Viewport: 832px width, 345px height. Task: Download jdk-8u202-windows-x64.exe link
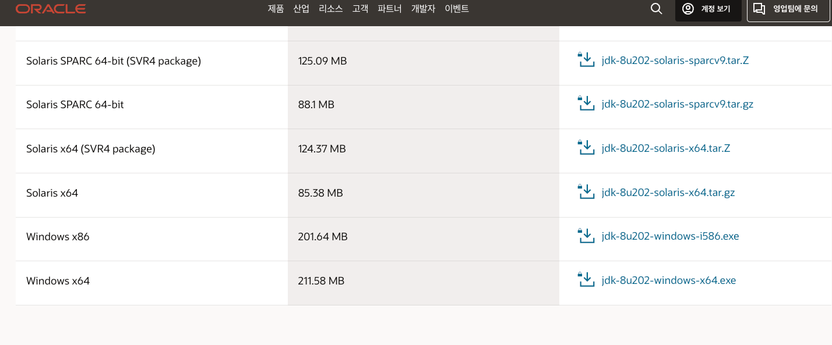[x=669, y=280]
